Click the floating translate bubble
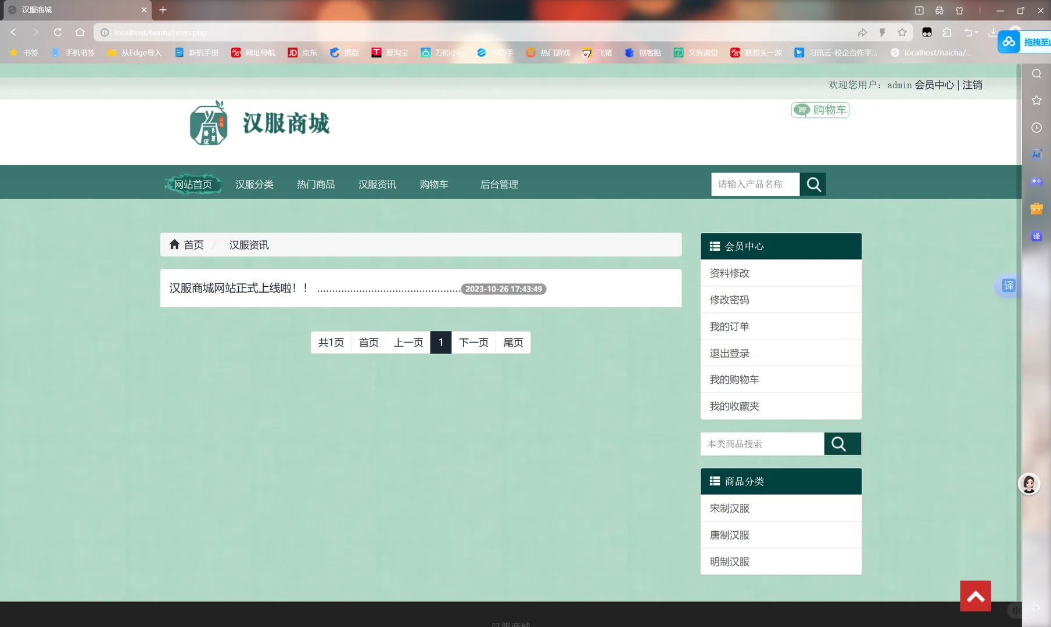The height and width of the screenshot is (627, 1051). 1009,286
